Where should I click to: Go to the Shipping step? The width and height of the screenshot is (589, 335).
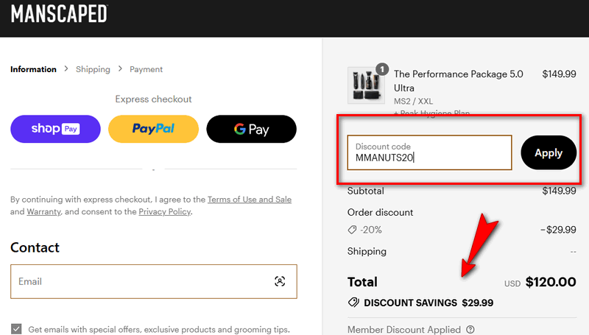tap(93, 69)
